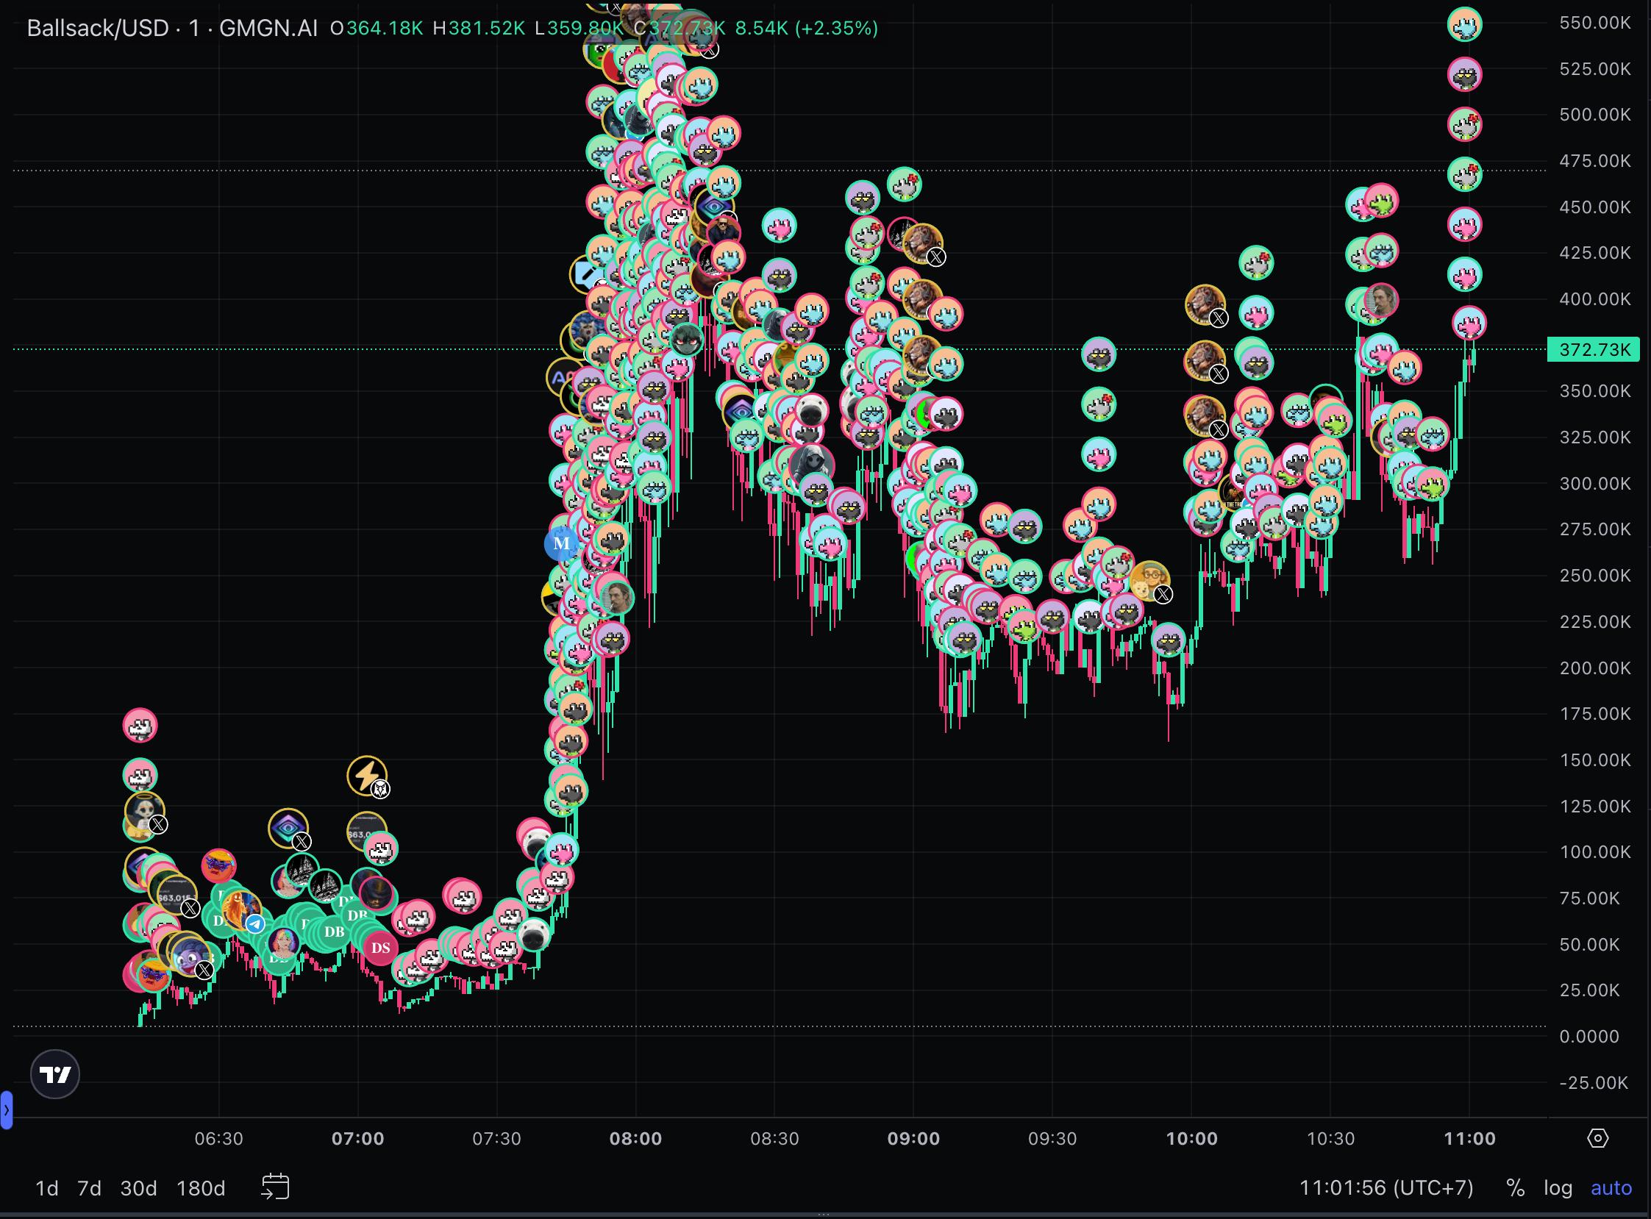Click the Ballsack/USD symbol title

coord(97,28)
